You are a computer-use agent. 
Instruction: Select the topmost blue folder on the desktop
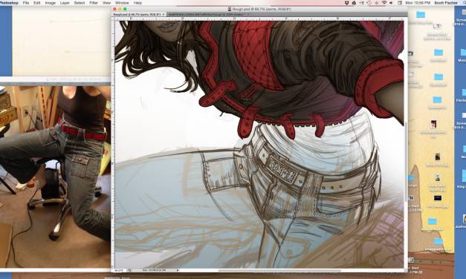(421, 15)
